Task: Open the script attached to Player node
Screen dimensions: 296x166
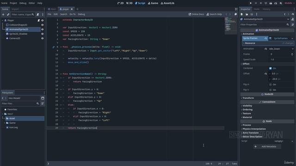Action: coord(38,20)
